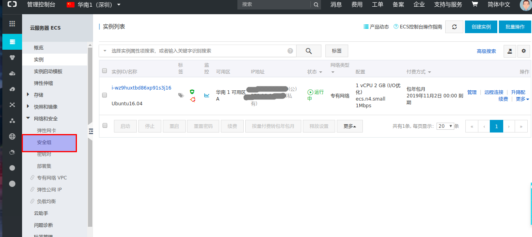Open the products grid menu icon
The width and height of the screenshot is (532, 237).
12,24
